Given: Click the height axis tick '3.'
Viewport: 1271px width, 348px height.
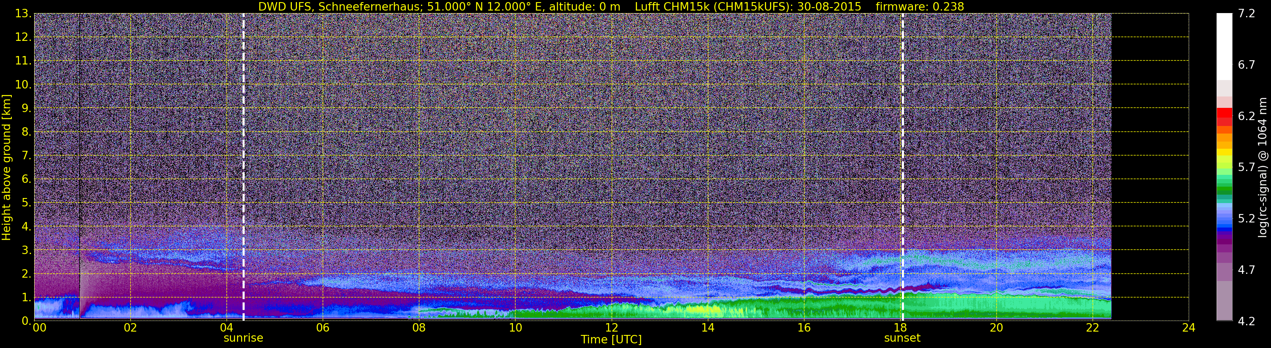Looking at the screenshot, I should pyautogui.click(x=27, y=250).
